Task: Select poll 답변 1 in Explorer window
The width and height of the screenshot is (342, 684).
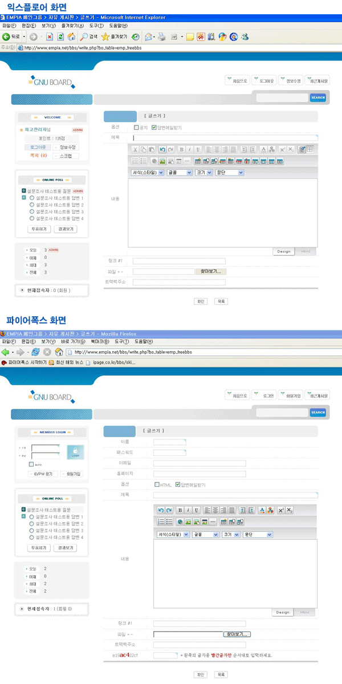Action: pos(32,198)
